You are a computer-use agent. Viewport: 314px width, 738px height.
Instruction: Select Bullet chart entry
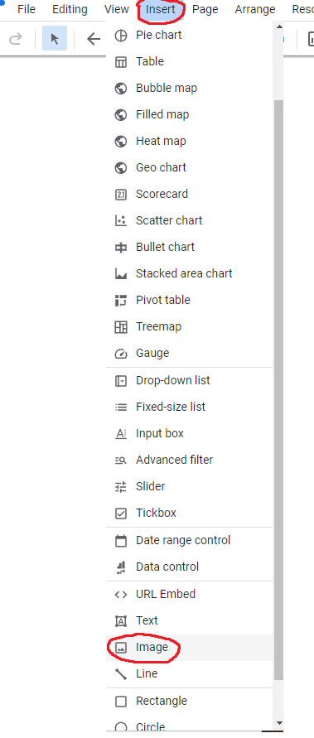189,247
